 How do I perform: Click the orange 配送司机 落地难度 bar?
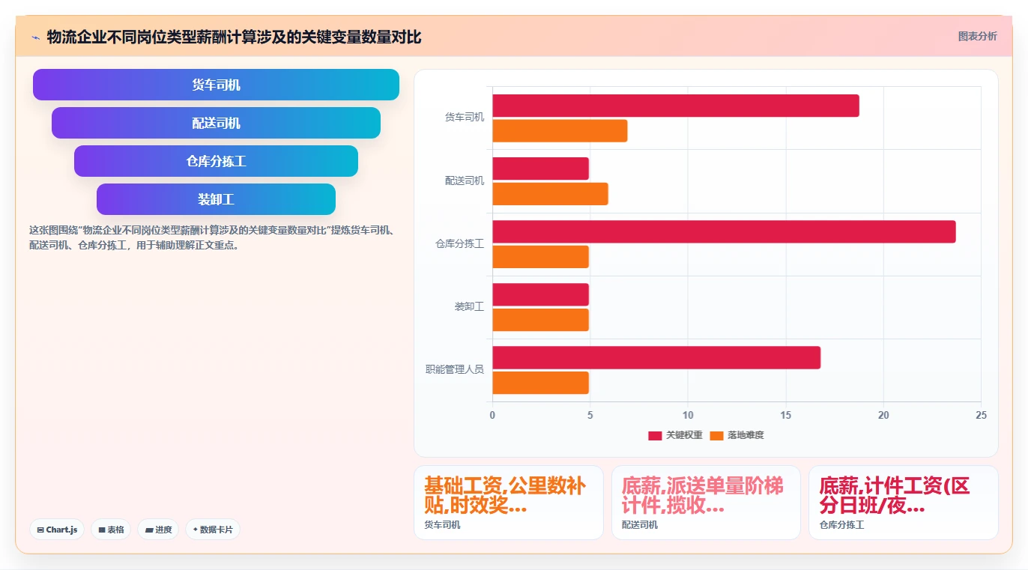[550, 194]
